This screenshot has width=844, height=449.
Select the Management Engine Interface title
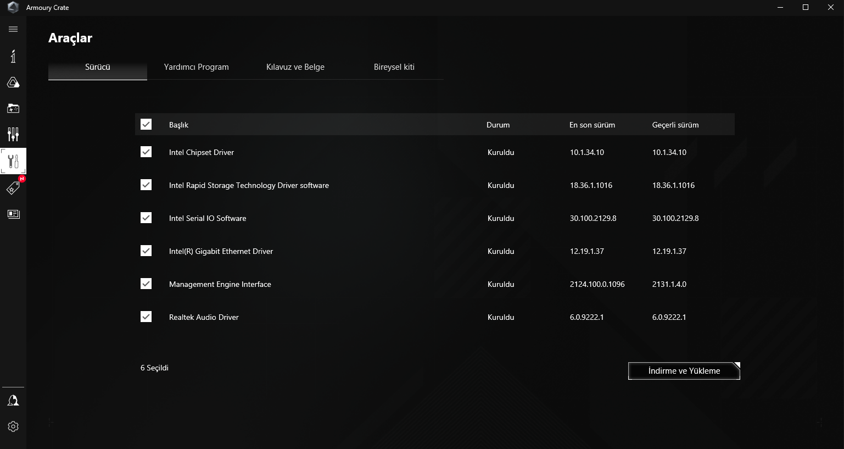[x=220, y=284]
